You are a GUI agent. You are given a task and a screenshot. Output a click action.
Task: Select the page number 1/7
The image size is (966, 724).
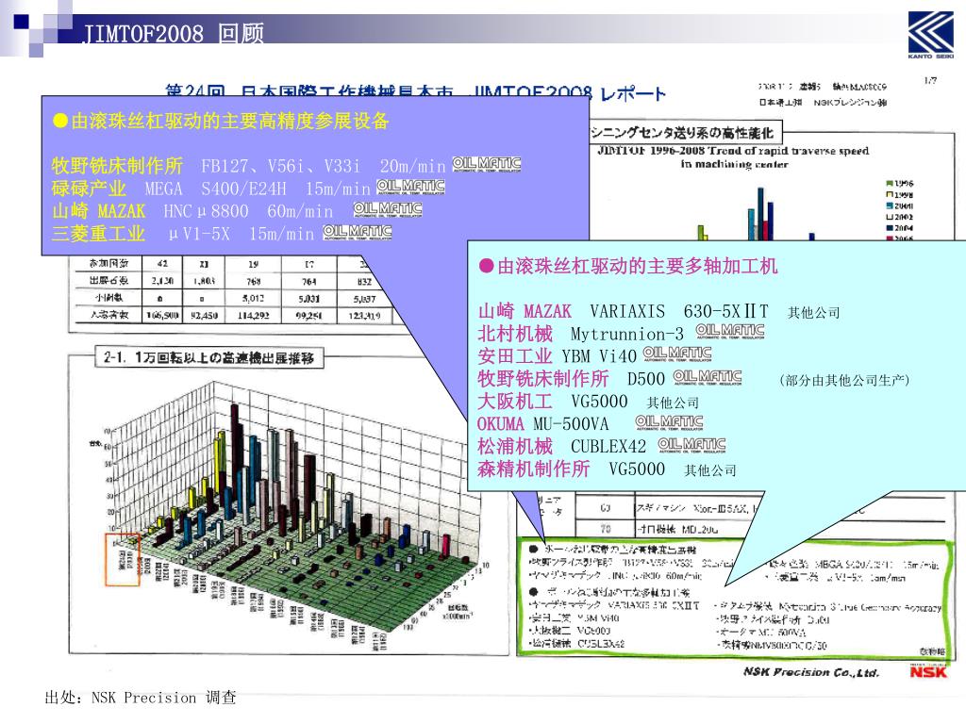pos(930,80)
